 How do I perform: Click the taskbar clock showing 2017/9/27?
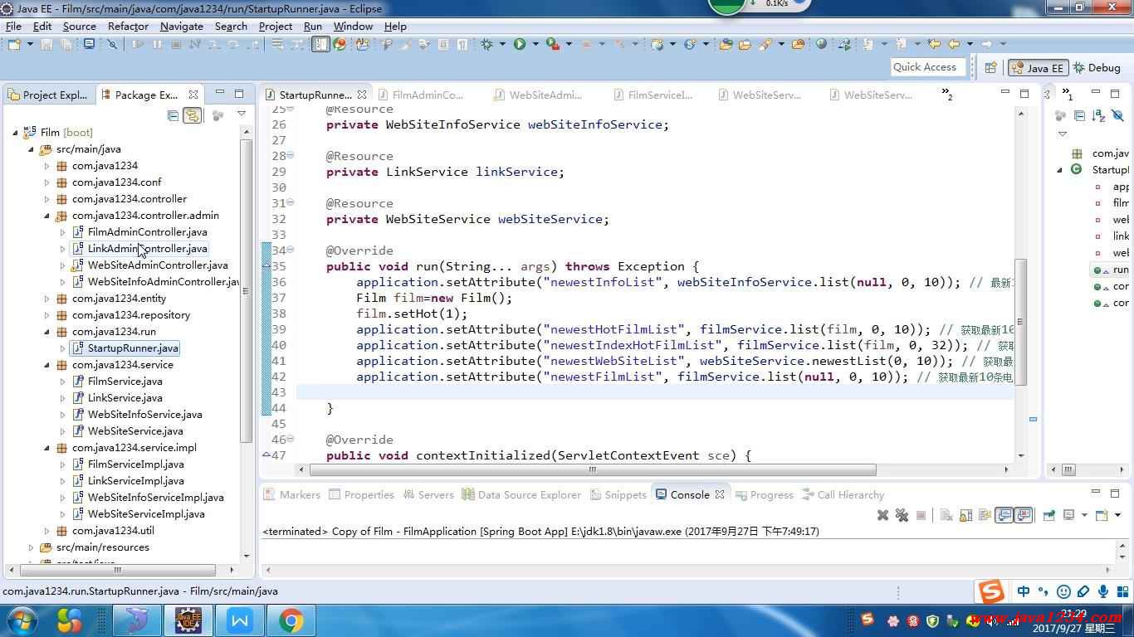click(1074, 621)
